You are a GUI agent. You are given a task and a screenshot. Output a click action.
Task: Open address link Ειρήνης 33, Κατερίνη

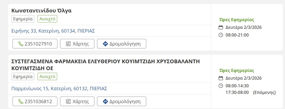[53, 31]
